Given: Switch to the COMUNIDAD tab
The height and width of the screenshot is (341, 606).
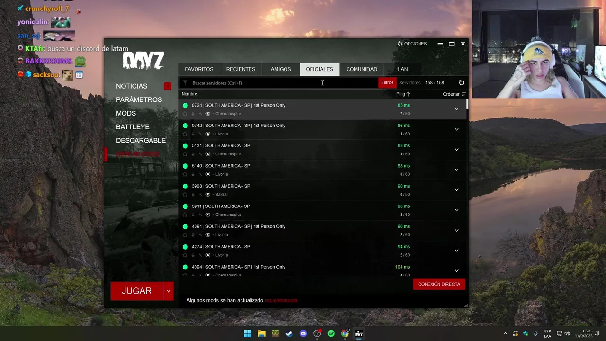Looking at the screenshot, I should point(362,69).
